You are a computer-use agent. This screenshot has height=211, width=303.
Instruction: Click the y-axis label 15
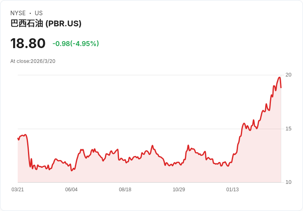289,129
